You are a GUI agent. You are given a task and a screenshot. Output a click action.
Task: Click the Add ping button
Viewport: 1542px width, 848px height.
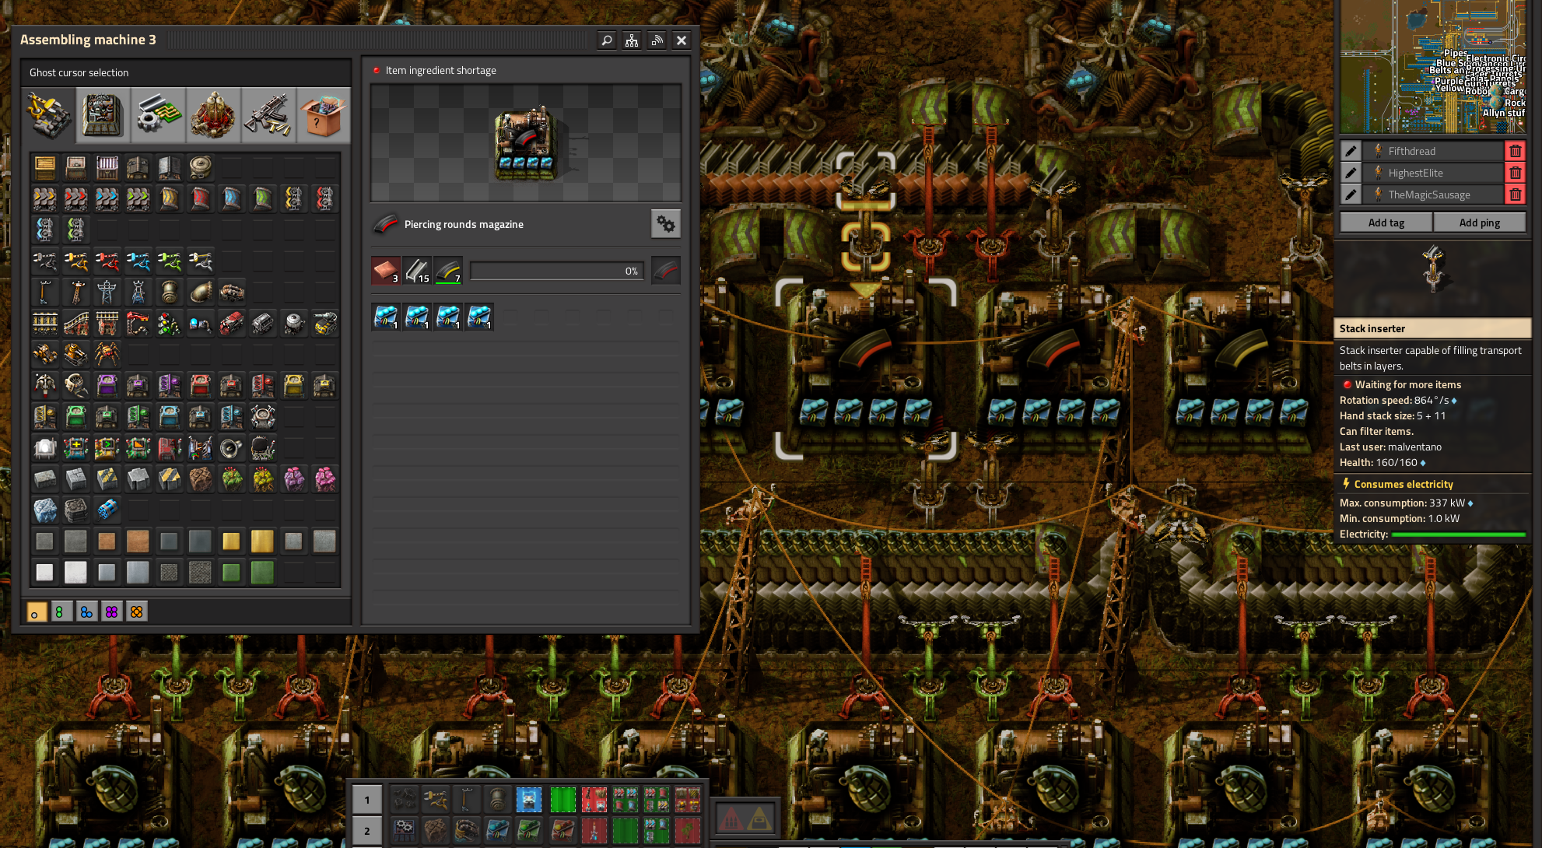click(x=1479, y=223)
